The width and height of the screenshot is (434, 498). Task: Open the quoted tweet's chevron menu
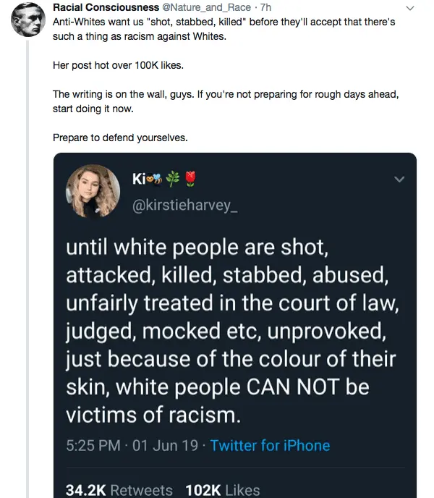pos(398,179)
